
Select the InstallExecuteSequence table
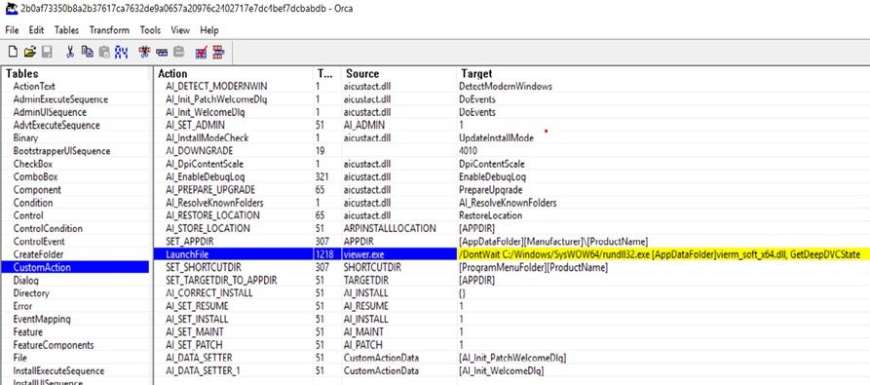point(58,371)
